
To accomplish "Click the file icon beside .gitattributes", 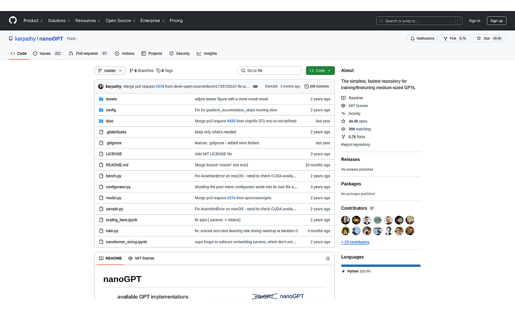I will tap(101, 132).
